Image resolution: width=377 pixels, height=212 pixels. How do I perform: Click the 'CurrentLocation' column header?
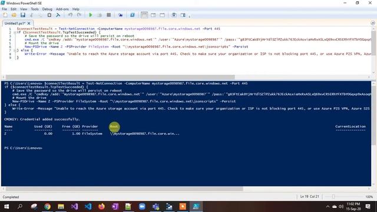[x=350, y=127]
